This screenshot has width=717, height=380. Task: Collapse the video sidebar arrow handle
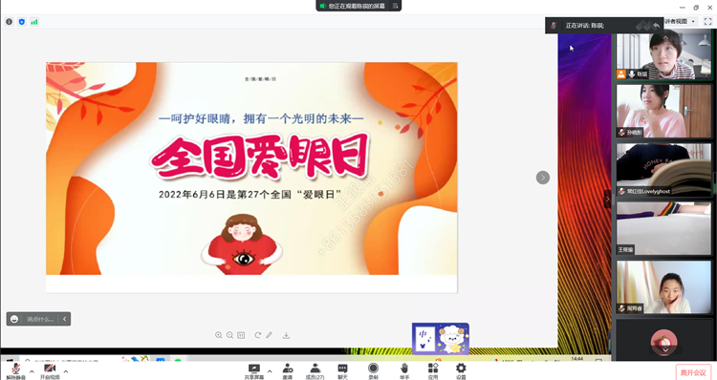click(x=607, y=199)
